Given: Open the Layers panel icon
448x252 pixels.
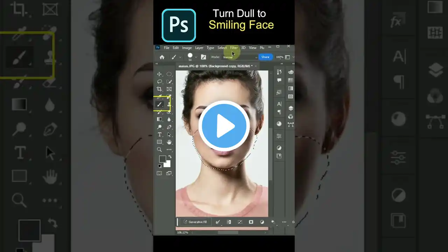Looking at the screenshot, I should [290, 108].
